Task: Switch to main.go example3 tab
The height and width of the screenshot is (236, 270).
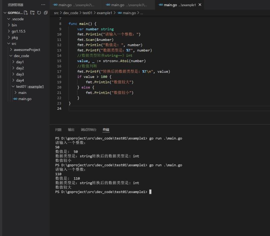Action: (x=129, y=5)
